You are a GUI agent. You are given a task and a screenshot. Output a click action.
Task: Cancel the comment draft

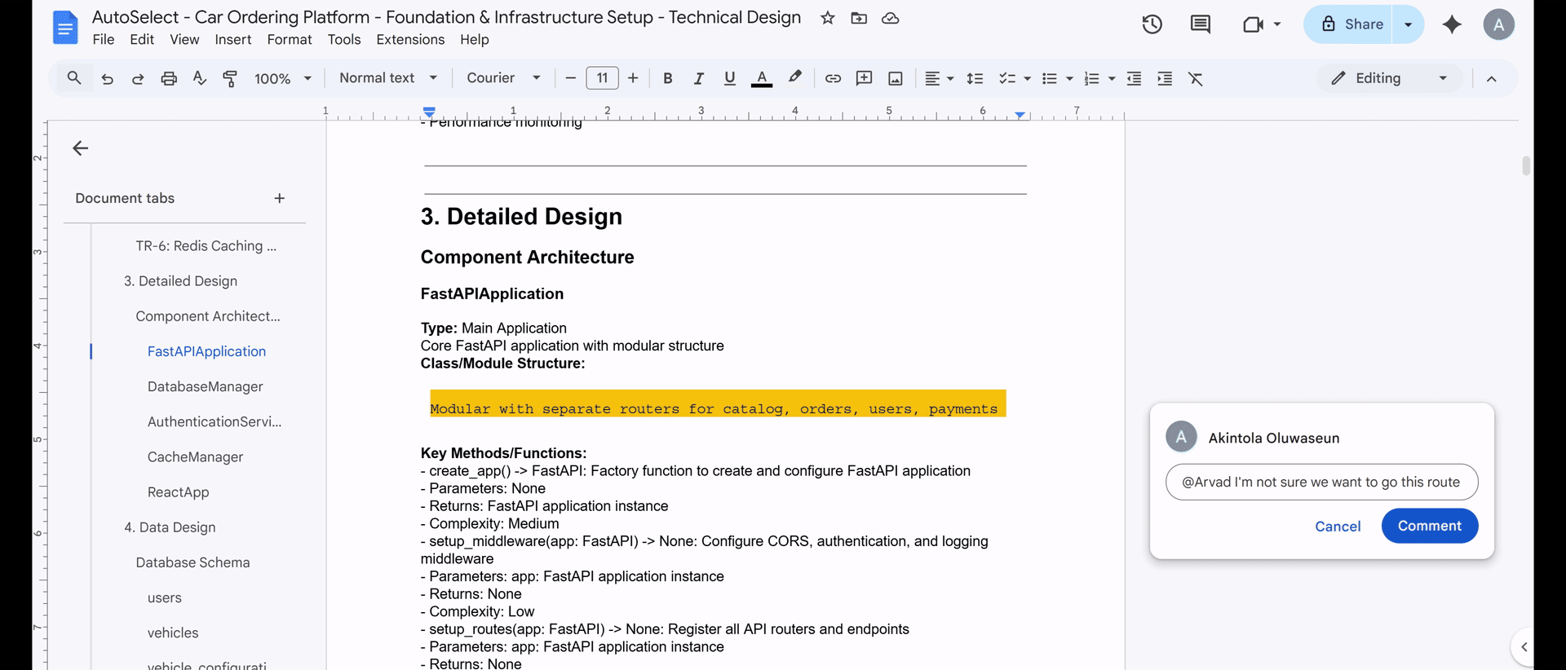click(1338, 527)
